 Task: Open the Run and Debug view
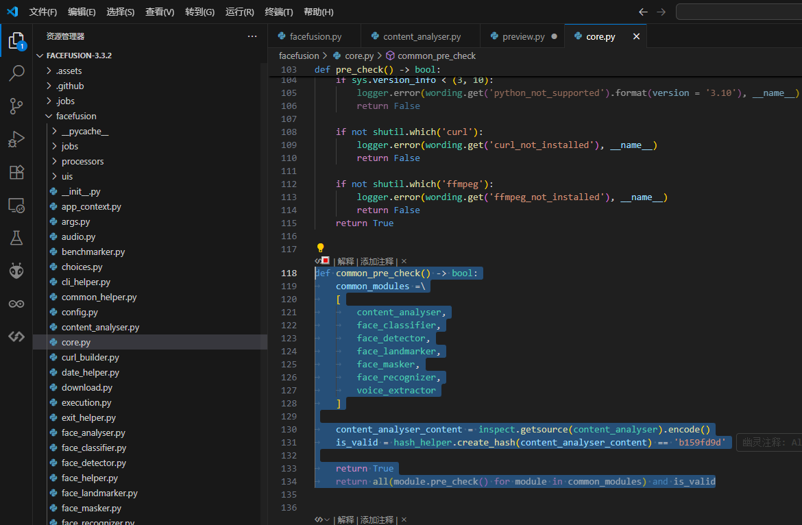[16, 139]
